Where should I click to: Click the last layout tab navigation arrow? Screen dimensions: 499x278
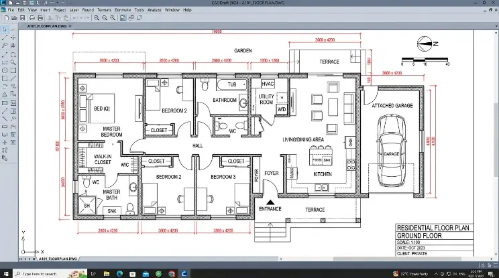(34, 259)
